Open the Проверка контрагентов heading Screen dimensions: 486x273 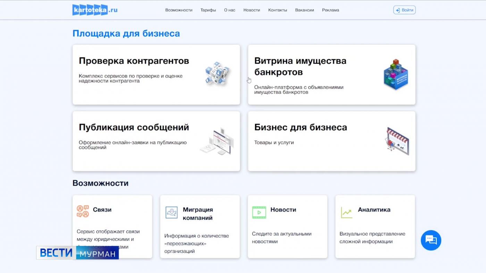(134, 61)
